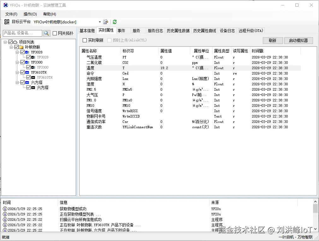Viewport: 319px width, 241px height.
Task: Click the folder icon next to 叶帆物联
Action: pos(21,47)
